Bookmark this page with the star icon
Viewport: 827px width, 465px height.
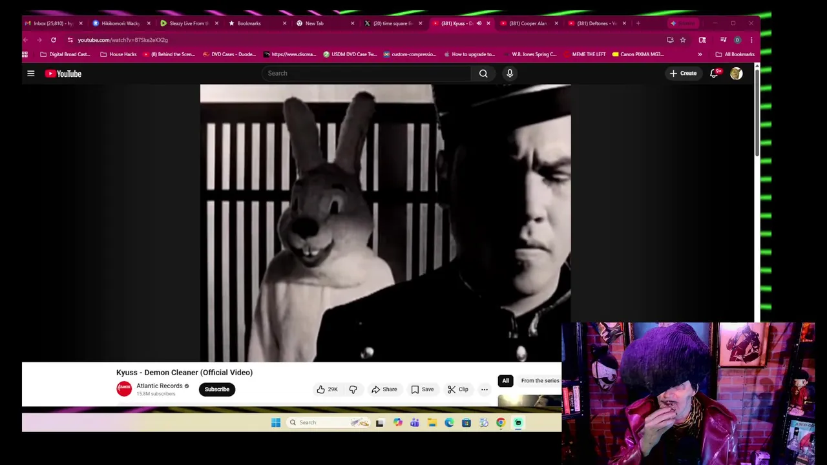(x=683, y=40)
